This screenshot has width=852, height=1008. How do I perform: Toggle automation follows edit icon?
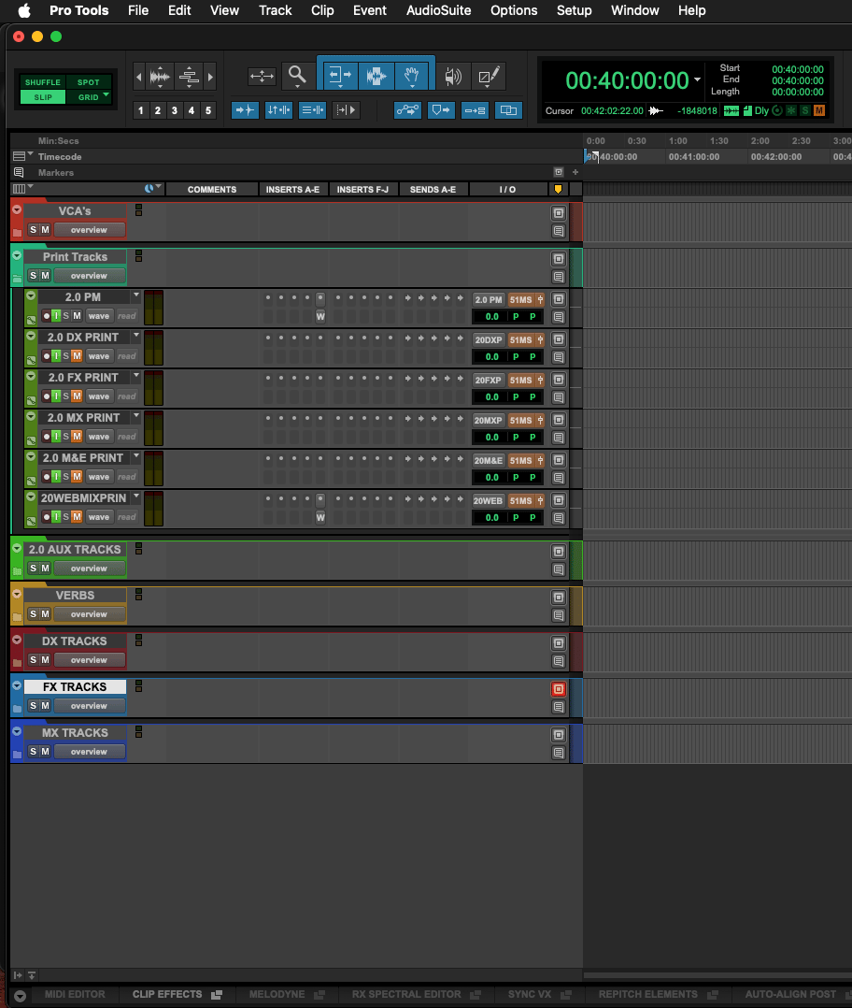pyautogui.click(x=407, y=110)
